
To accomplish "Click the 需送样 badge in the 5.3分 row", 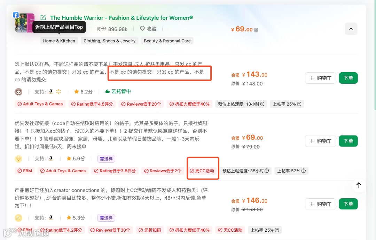I will click(106, 218).
